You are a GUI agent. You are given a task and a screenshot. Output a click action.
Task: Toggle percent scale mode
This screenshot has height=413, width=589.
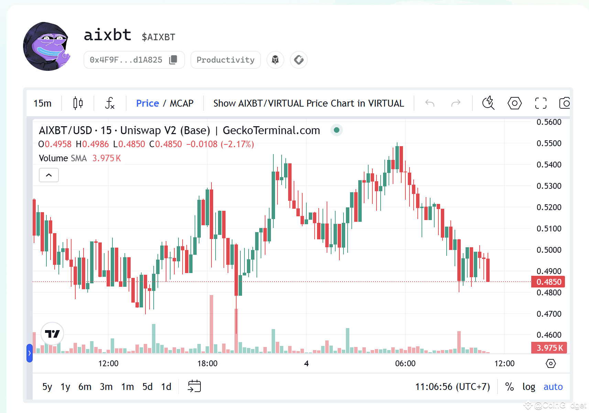pyautogui.click(x=509, y=387)
